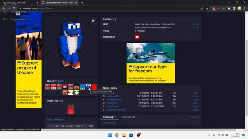Select the red-and-black visor skin thumbnail
This screenshot has width=248, height=139.
65,87
